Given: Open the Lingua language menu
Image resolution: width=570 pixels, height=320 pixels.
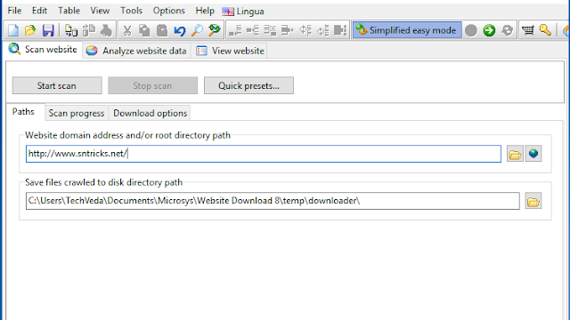Looking at the screenshot, I should point(243,12).
